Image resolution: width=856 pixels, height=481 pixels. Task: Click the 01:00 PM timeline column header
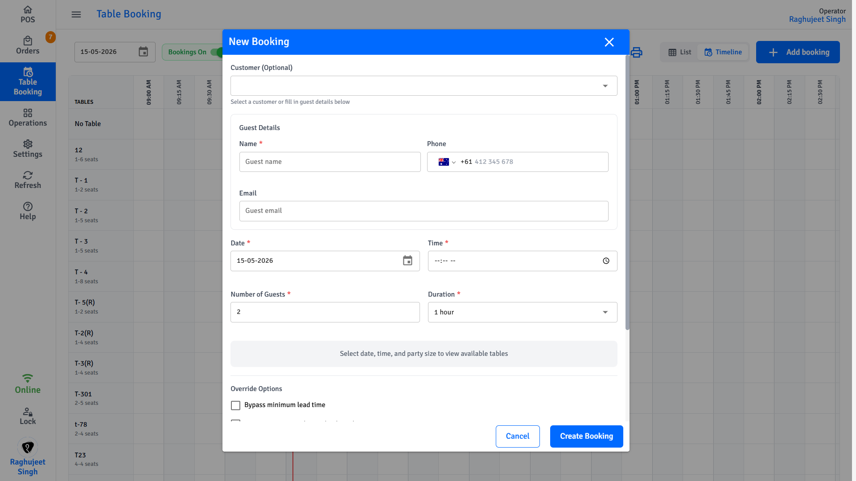pos(637,92)
